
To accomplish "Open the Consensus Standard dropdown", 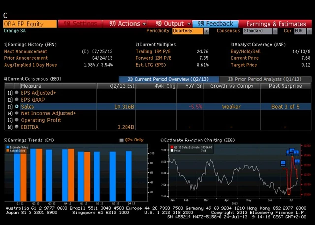I will tap(259, 31).
